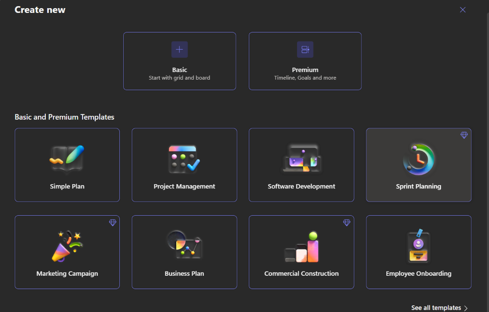
Task: Select the Business Plan chart icon
Action: (x=184, y=245)
